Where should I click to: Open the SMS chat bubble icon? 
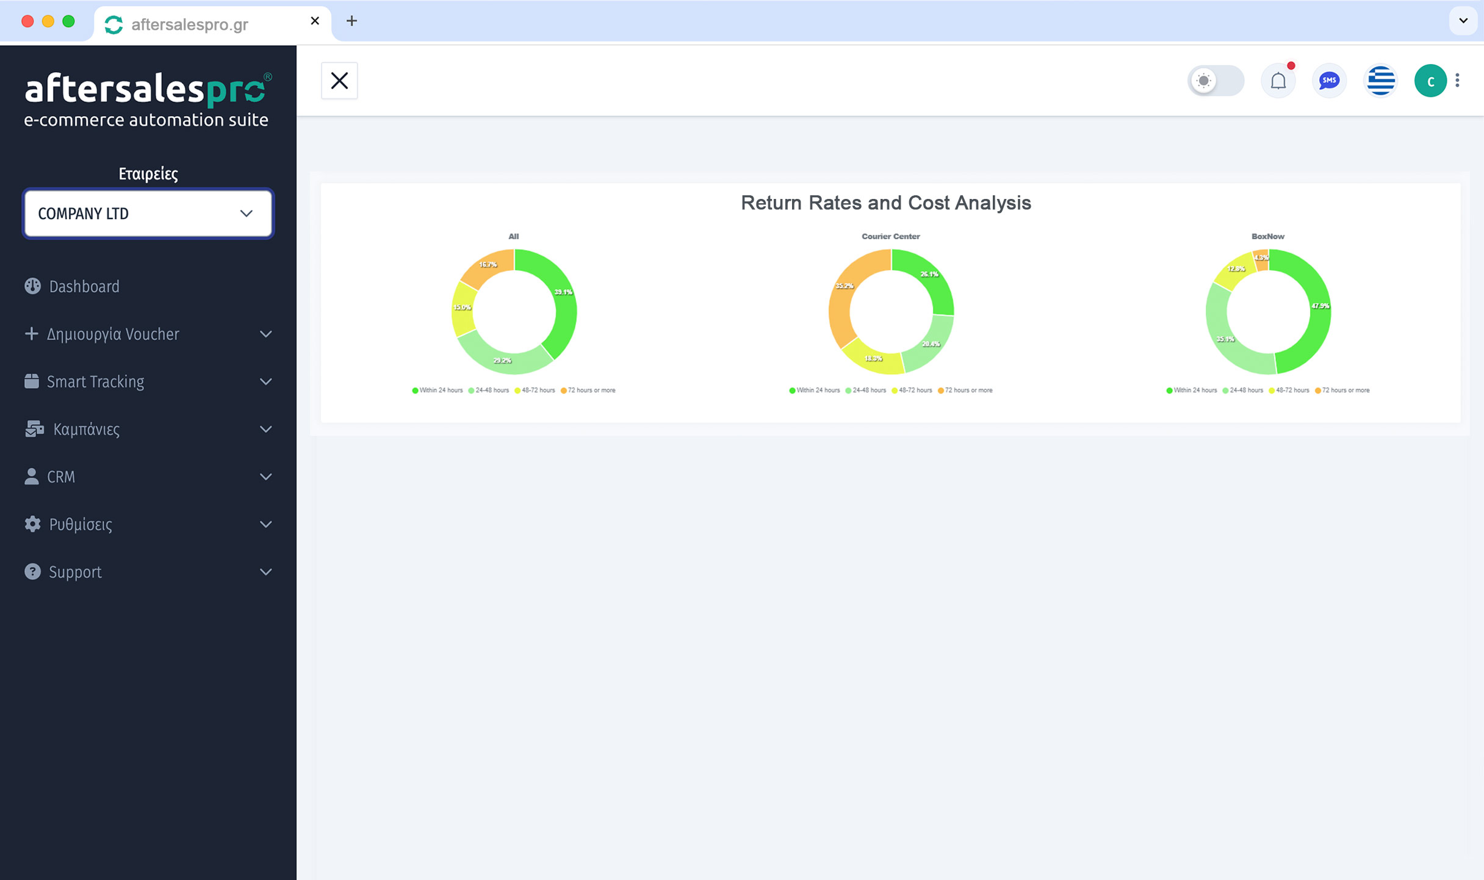tap(1329, 81)
